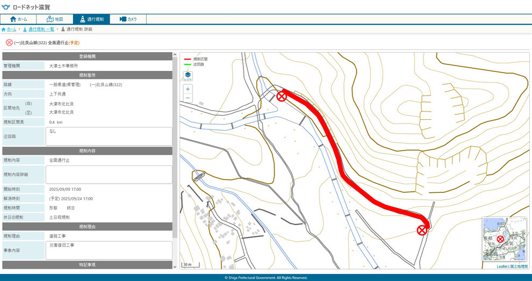Click the ロードネット滋賀 logo icon
The image size is (532, 281).
tap(6, 7)
